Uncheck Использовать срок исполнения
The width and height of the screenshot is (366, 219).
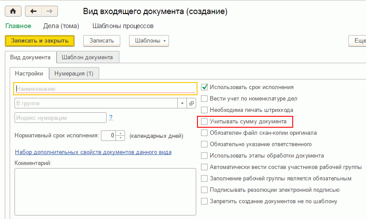pos(204,87)
